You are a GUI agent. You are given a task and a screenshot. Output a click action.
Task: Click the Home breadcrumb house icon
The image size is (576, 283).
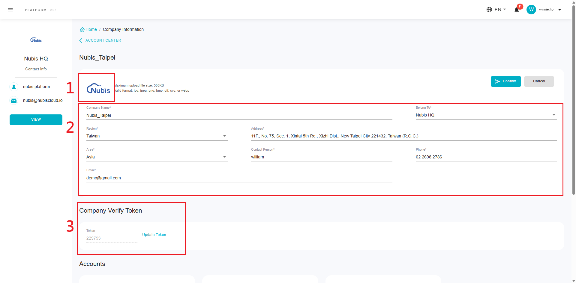82,29
